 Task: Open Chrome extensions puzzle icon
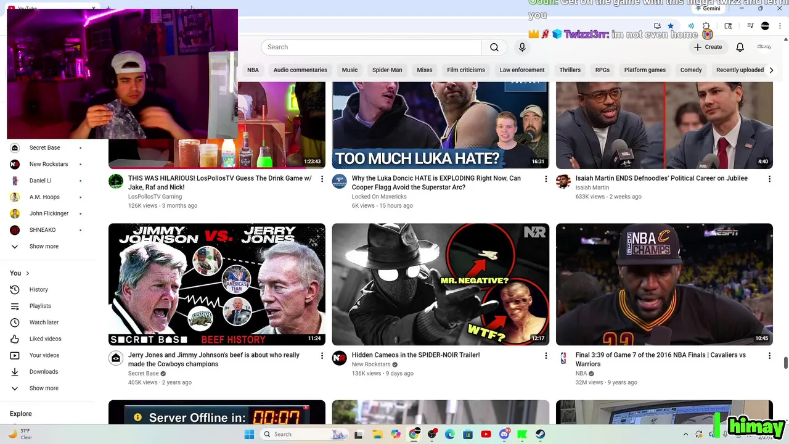coord(706,26)
